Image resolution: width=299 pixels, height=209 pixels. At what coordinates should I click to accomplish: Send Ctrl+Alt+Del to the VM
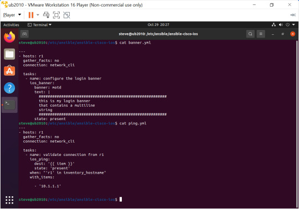[x=46, y=15]
